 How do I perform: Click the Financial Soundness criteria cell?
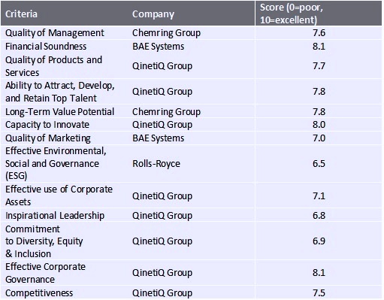coord(46,47)
